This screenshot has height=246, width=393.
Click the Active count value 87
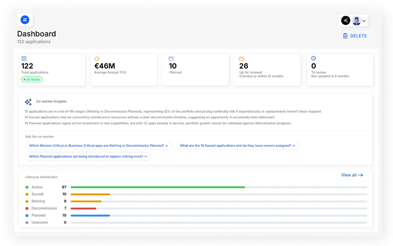pyautogui.click(x=64, y=187)
